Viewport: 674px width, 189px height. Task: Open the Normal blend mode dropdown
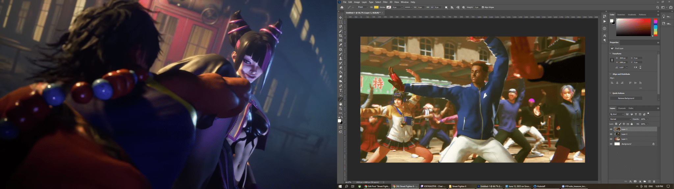pos(620,119)
